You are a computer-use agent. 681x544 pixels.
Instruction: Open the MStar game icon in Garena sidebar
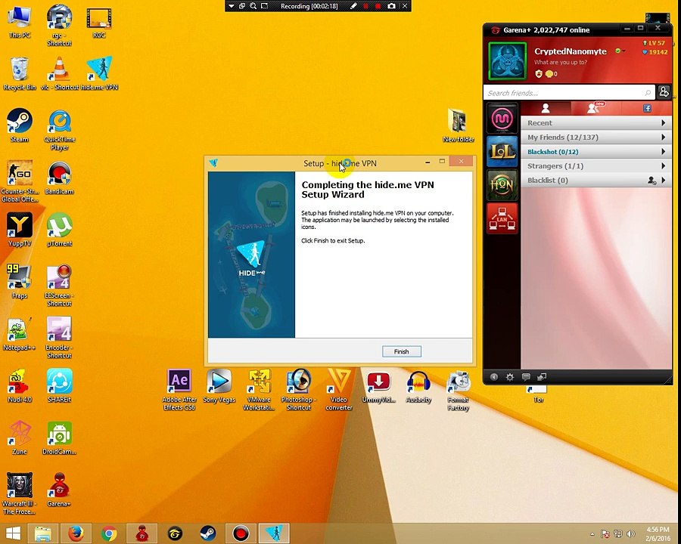click(x=502, y=118)
